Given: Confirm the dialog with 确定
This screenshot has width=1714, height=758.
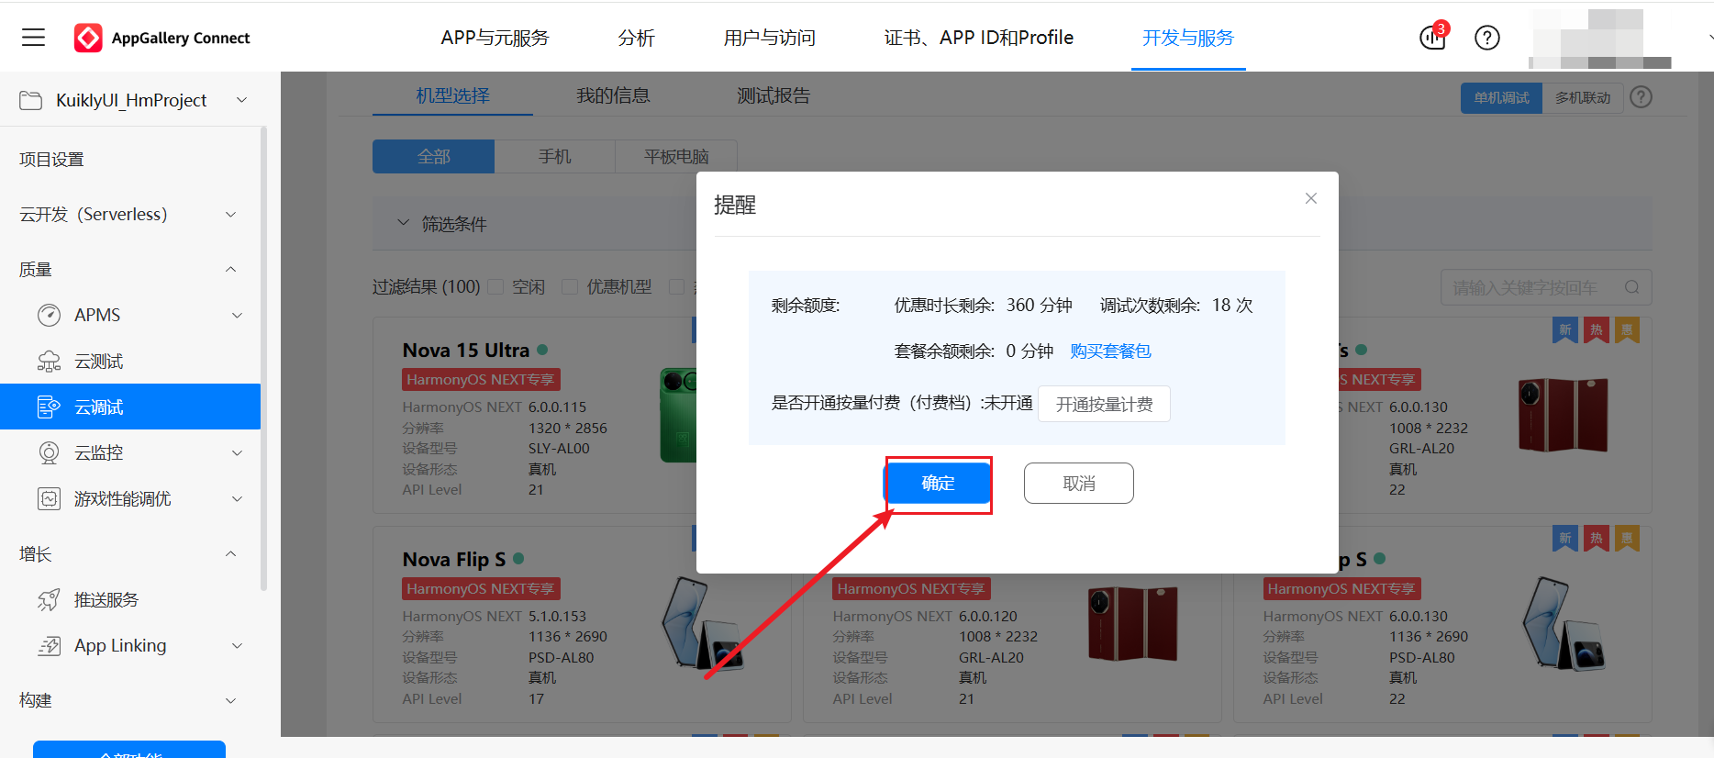Looking at the screenshot, I should coord(938,483).
